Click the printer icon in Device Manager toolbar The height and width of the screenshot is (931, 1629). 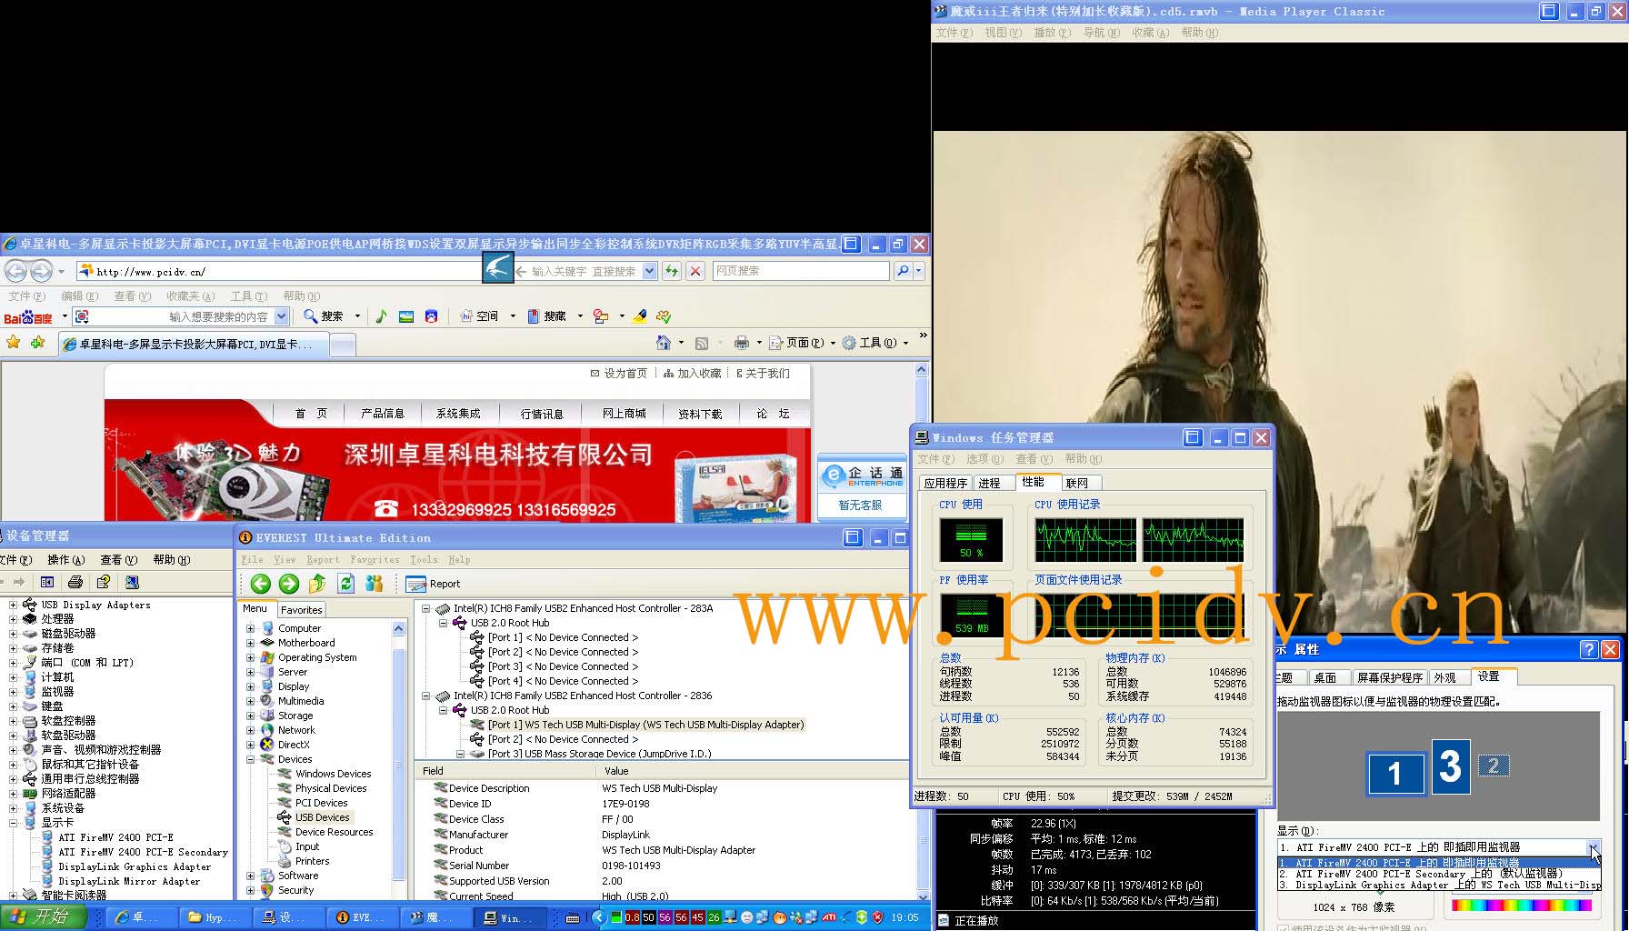[75, 582]
